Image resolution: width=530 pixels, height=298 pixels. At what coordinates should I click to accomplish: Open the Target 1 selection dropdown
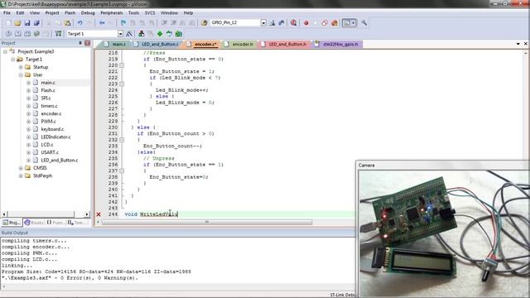[x=120, y=34]
